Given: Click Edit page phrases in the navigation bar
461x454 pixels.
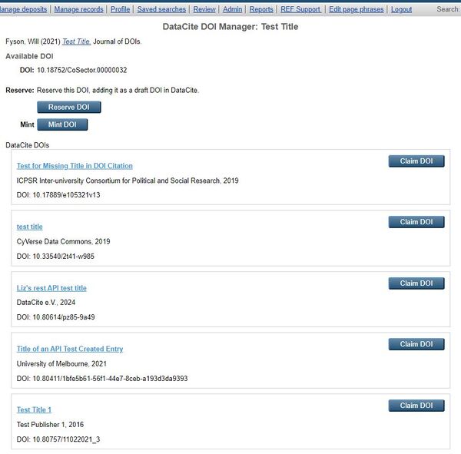Looking at the screenshot, I should point(357,9).
